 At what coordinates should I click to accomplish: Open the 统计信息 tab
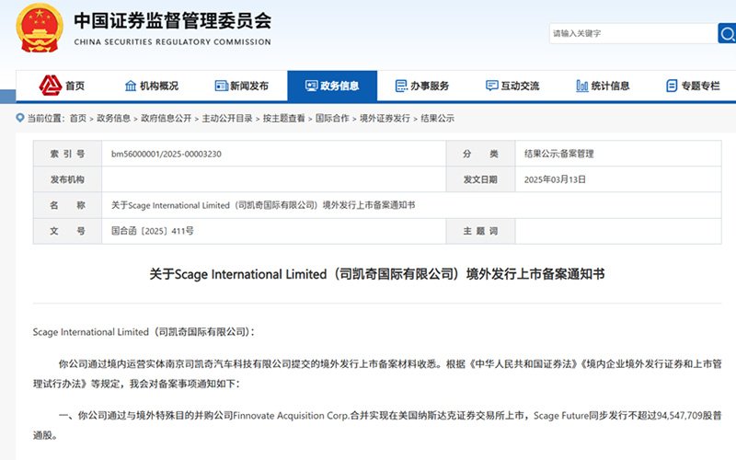[603, 86]
